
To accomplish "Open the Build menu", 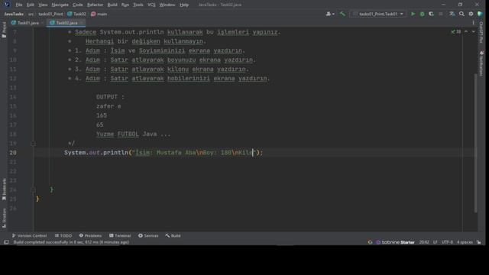I will pos(112,5).
